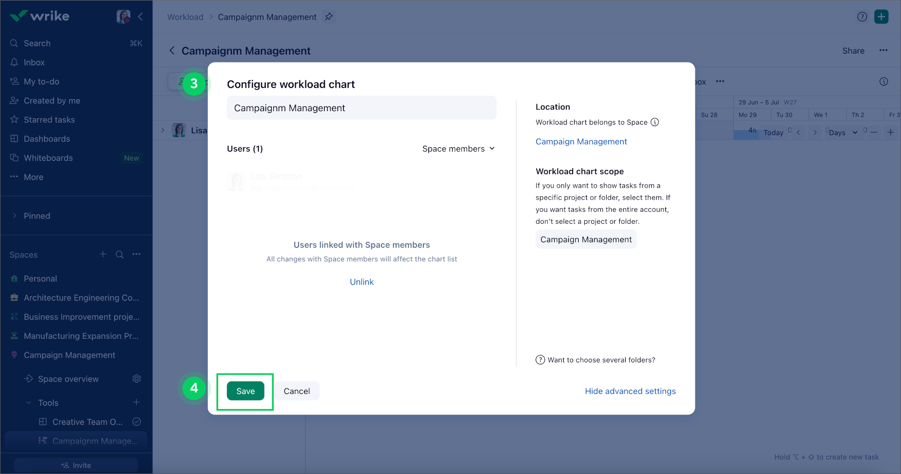Go to the previous period in the timeline
Viewport: 901px width, 474px height.
point(798,133)
